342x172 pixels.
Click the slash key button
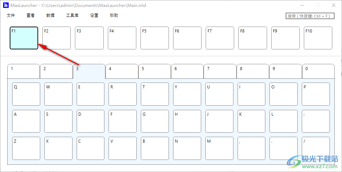click(316, 148)
